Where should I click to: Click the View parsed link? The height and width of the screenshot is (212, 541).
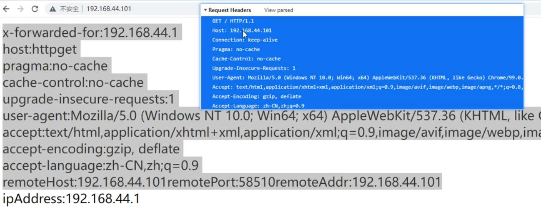tap(278, 10)
